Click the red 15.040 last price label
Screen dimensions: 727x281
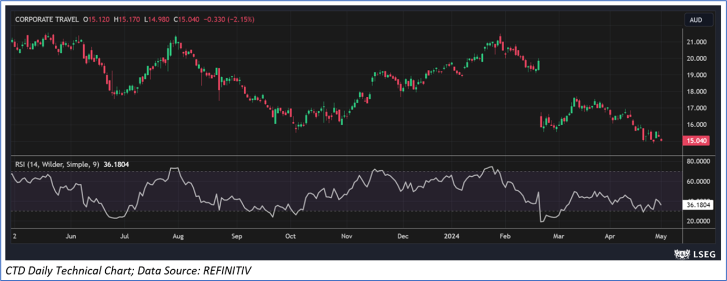[697, 141]
